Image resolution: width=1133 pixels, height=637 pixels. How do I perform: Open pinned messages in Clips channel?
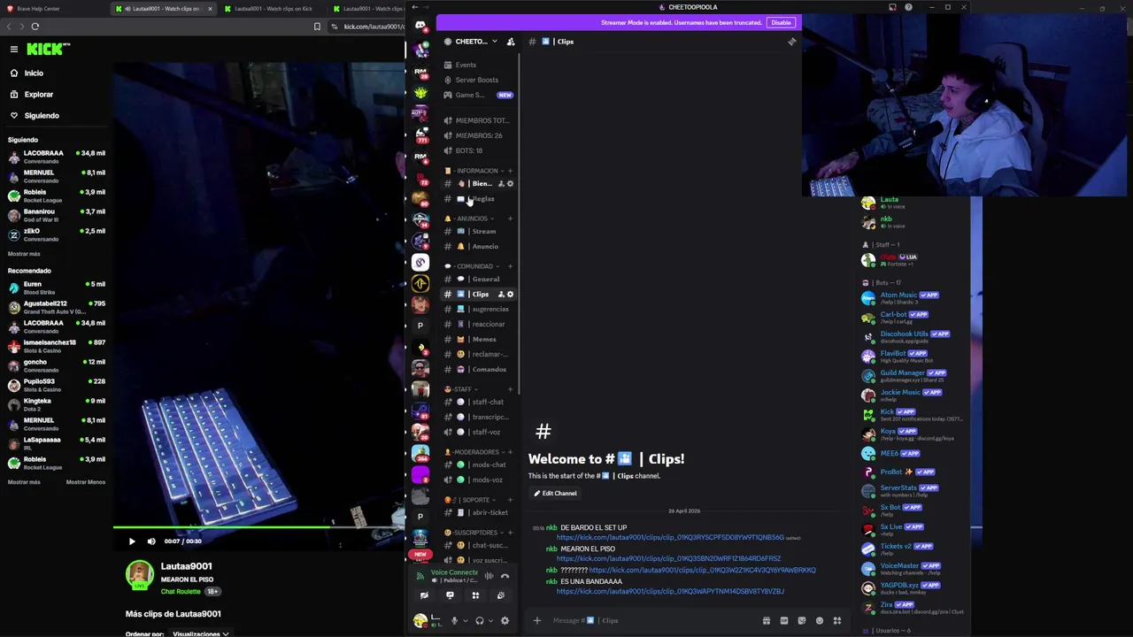(x=792, y=42)
